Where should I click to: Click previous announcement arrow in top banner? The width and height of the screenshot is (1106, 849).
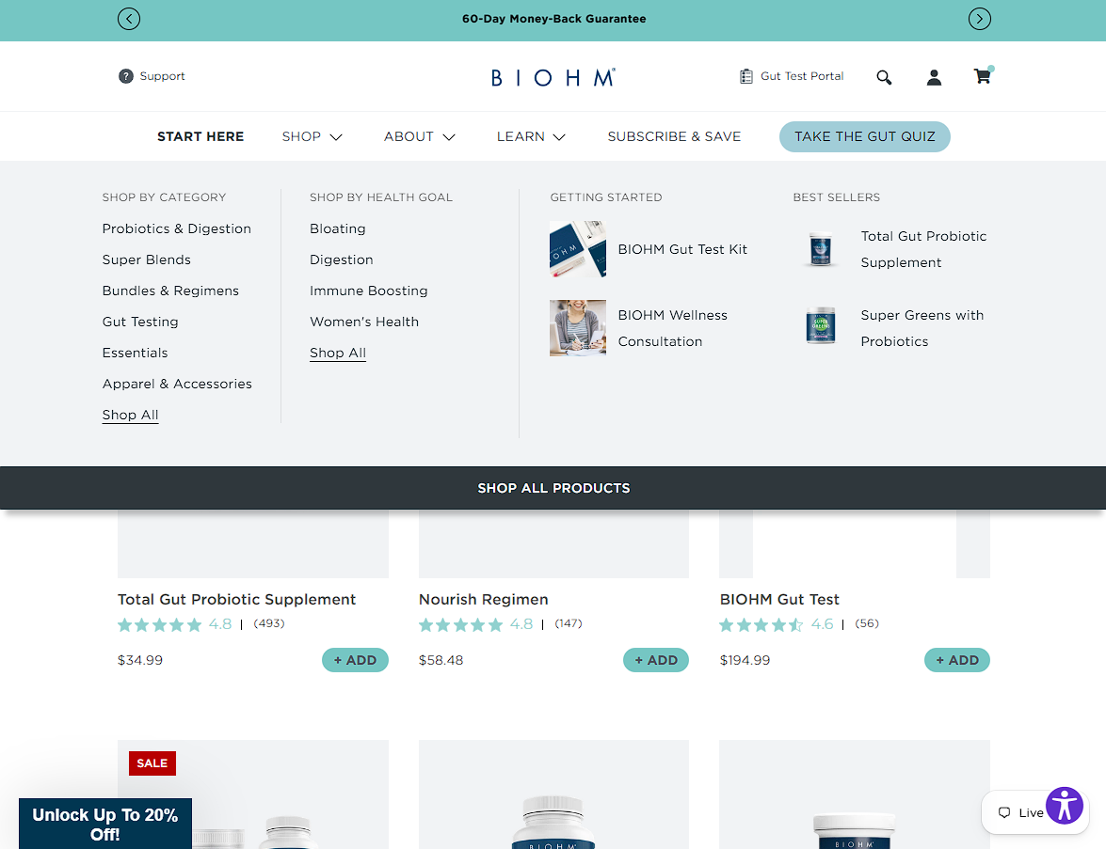click(128, 19)
